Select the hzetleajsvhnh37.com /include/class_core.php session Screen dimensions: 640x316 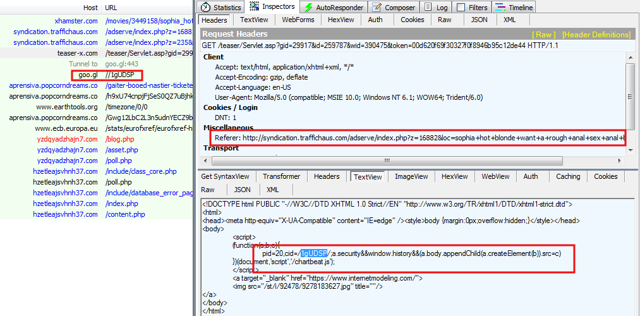(x=96, y=171)
